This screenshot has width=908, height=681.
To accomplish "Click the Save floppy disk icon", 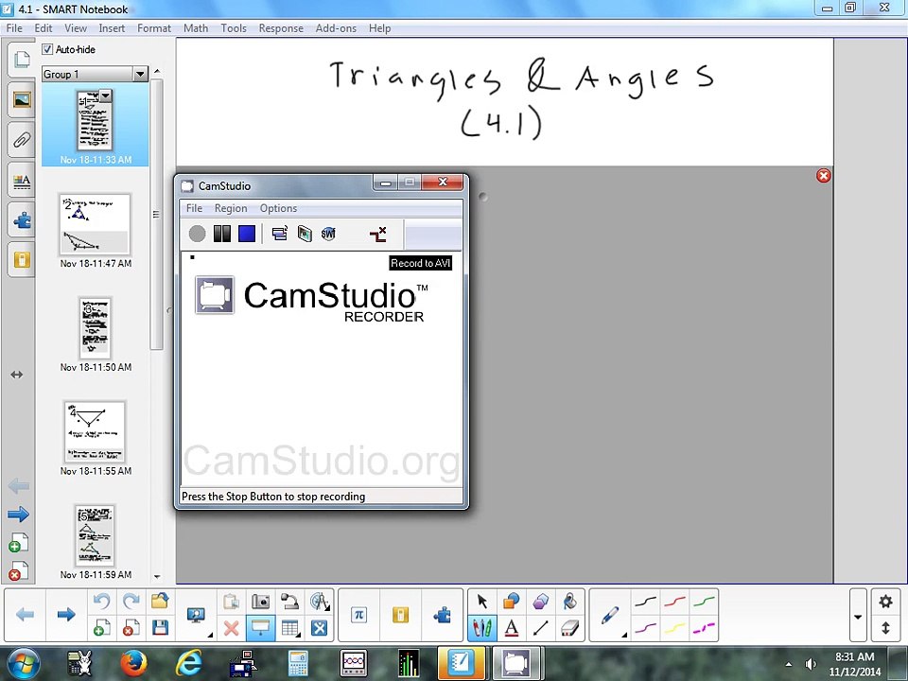I will point(160,628).
